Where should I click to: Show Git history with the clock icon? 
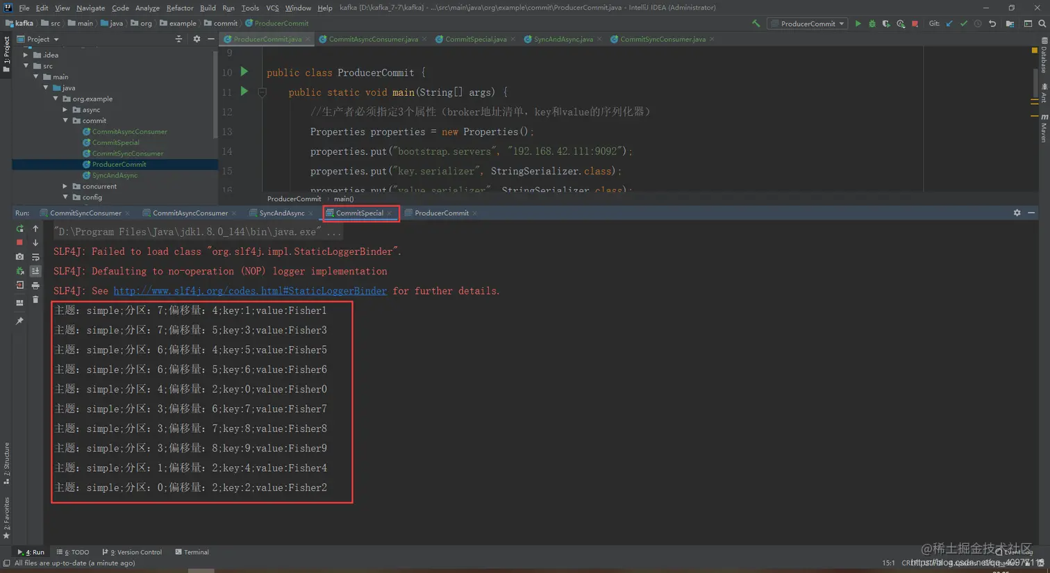(978, 24)
